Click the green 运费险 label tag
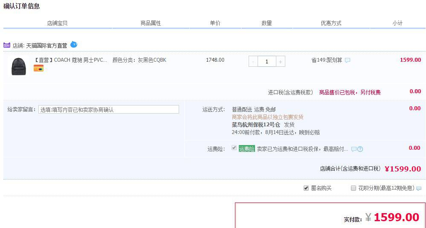The height and width of the screenshot is (228, 426). [x=247, y=149]
